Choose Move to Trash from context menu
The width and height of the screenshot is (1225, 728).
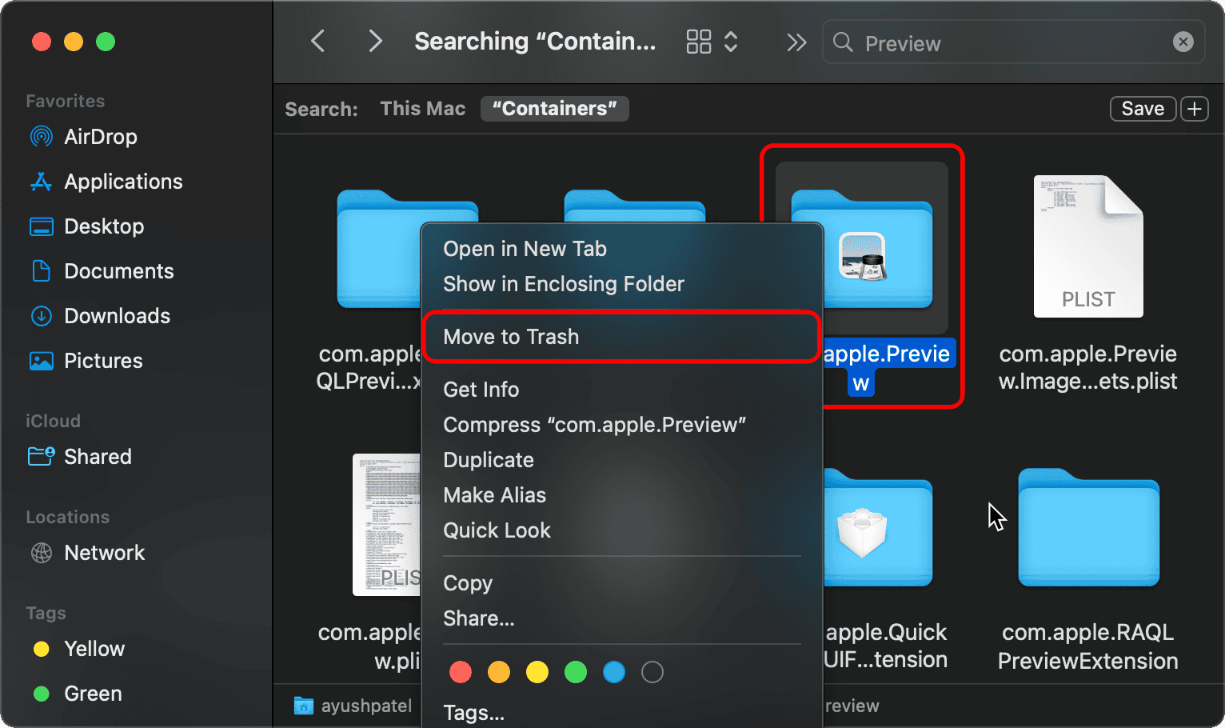click(x=511, y=337)
